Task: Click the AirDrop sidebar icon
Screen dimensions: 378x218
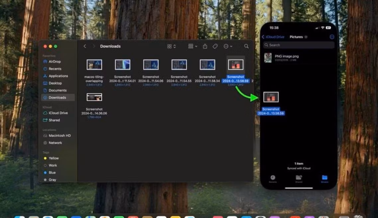Action: click(x=45, y=61)
